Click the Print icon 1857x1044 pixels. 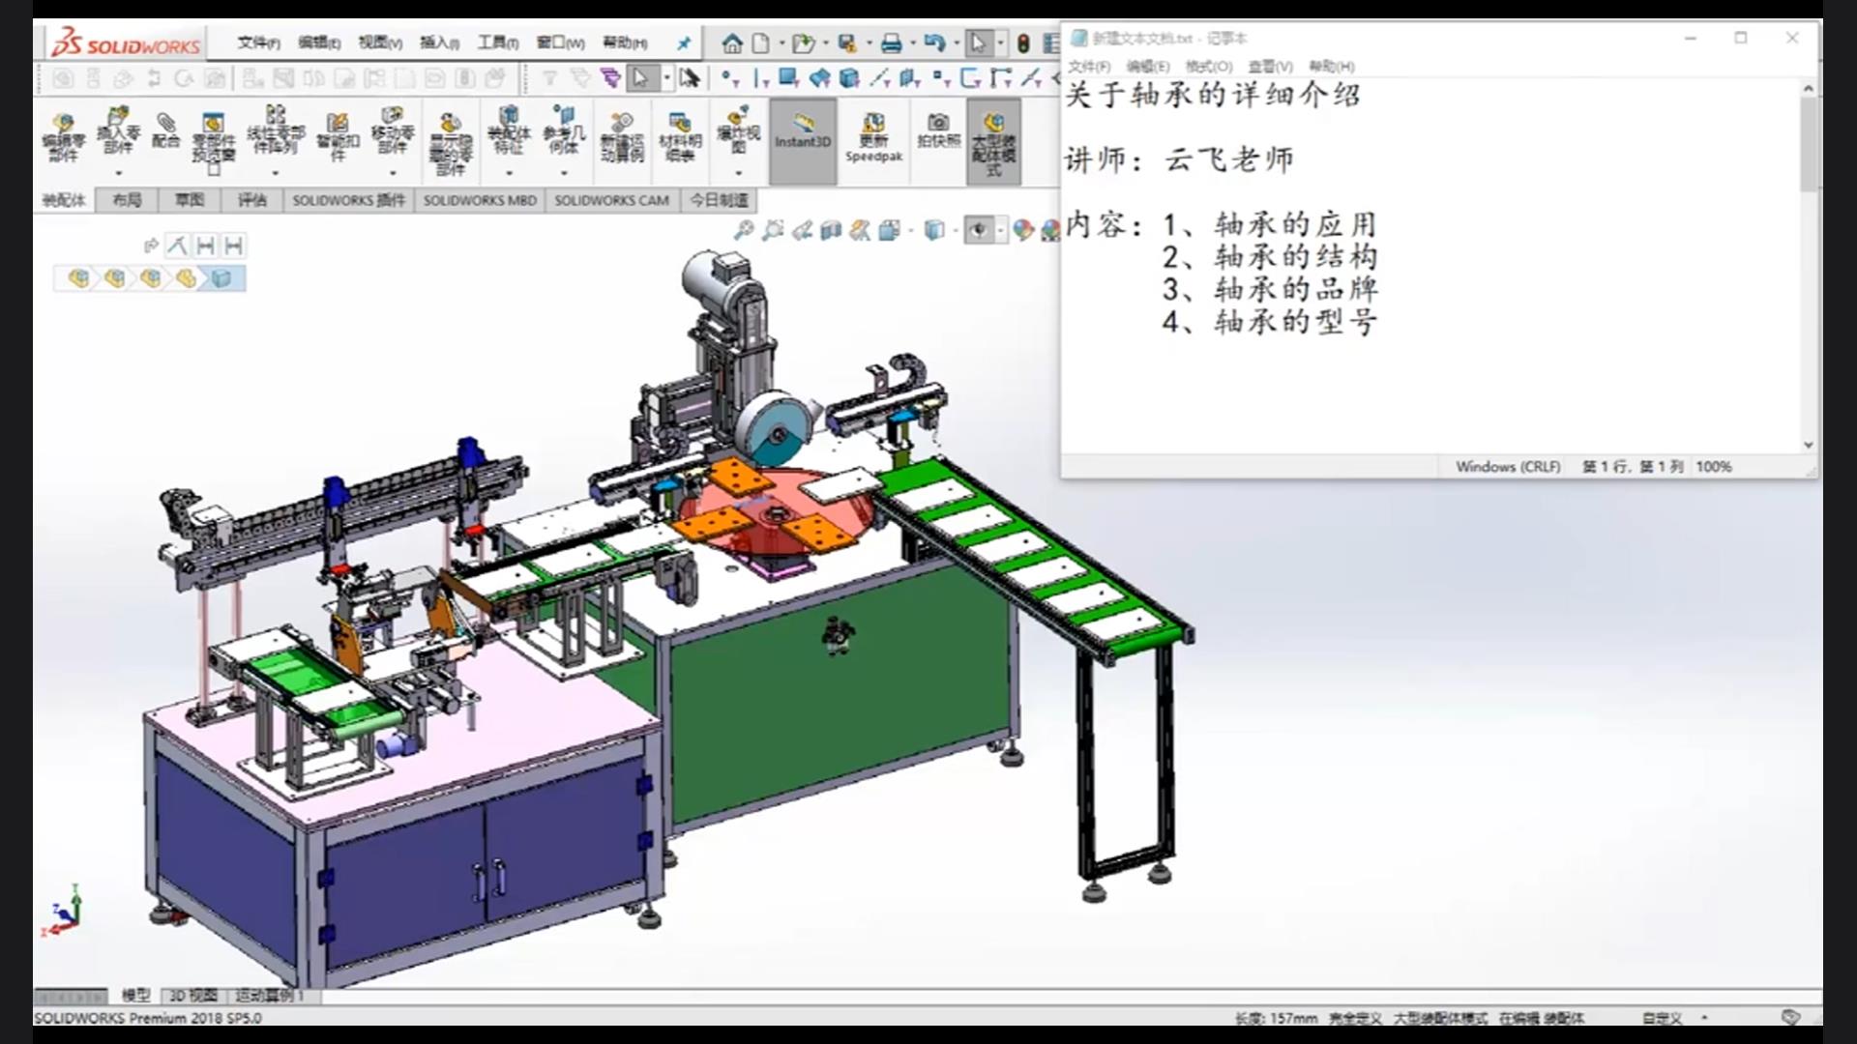coord(891,43)
